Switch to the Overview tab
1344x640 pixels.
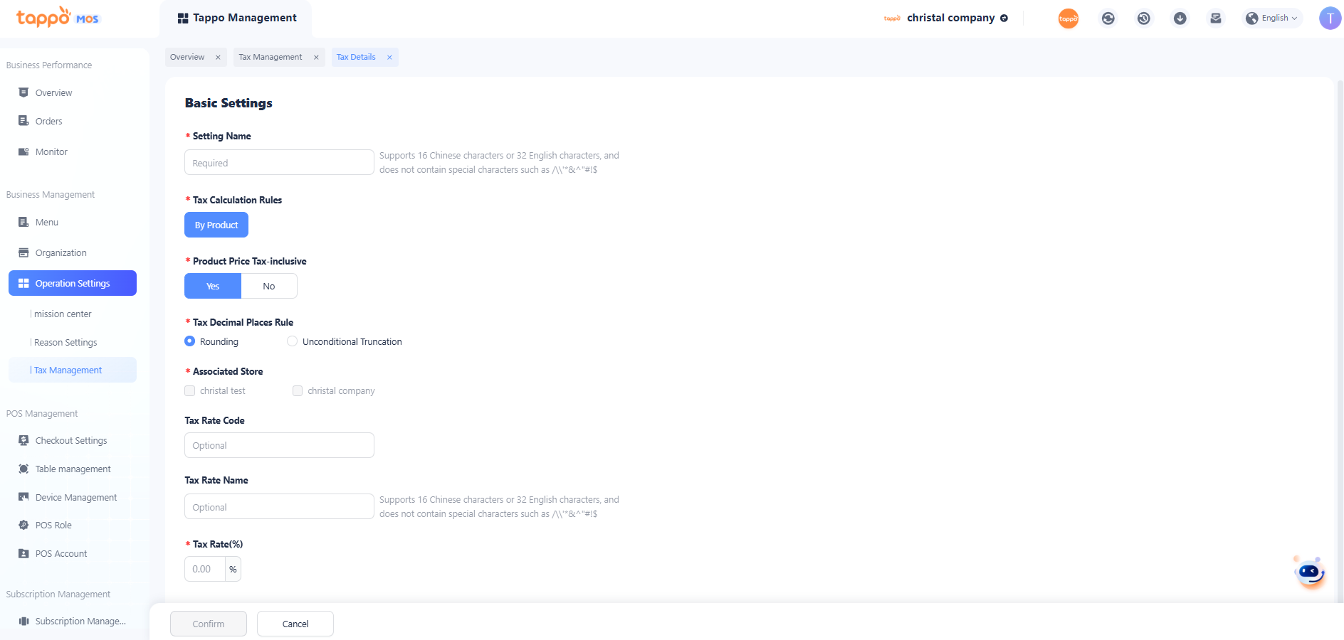pyautogui.click(x=187, y=57)
